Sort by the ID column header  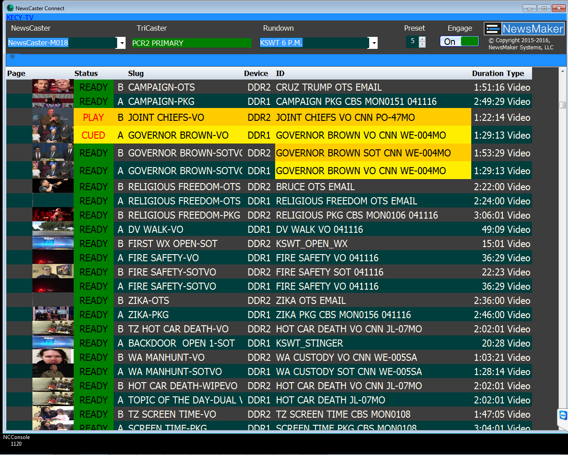[x=280, y=73]
